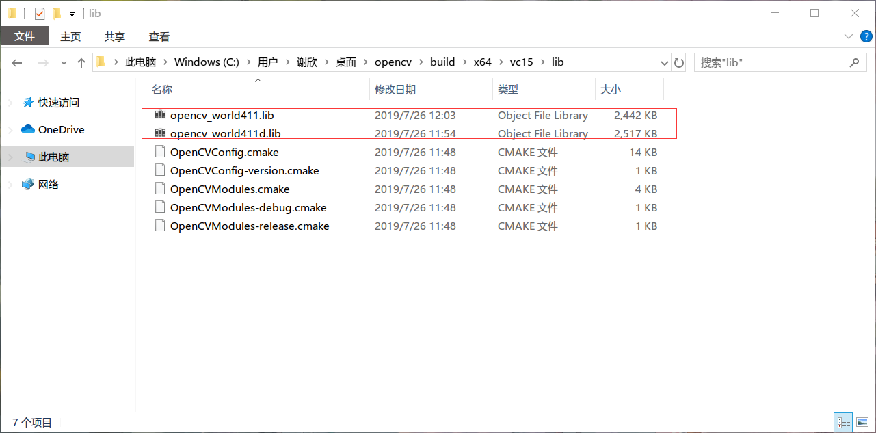This screenshot has width=876, height=433.
Task: Open the opencv folder from the breadcrumb
Action: point(393,62)
